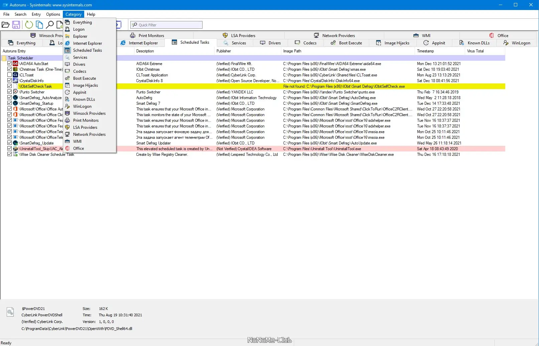Switch to the Print Monitors tab

tap(147, 36)
